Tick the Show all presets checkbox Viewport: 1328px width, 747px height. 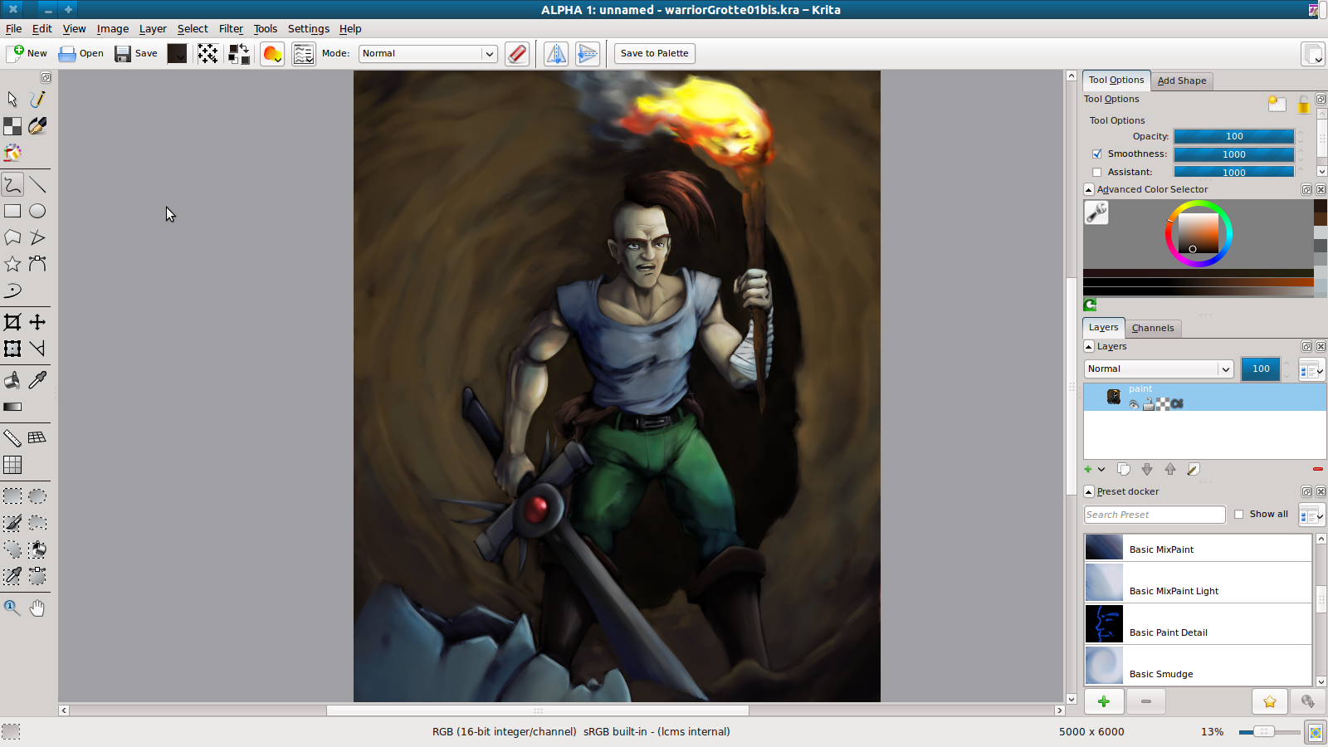[1239, 515]
